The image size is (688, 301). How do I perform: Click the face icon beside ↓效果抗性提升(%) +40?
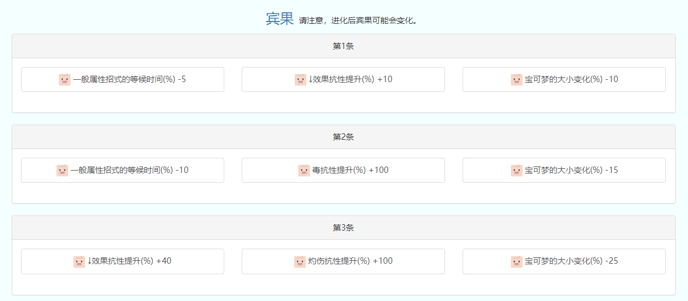pos(79,261)
